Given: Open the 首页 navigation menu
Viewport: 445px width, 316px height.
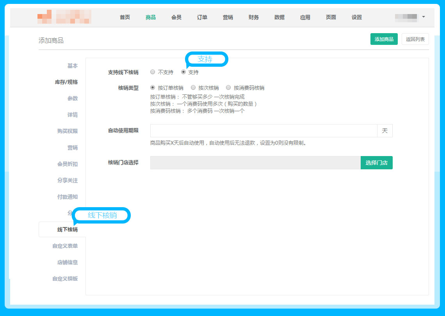Looking at the screenshot, I should [x=125, y=17].
